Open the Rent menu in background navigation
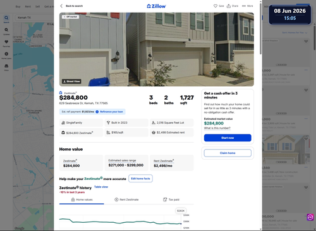This screenshot has height=231, width=316. click(28, 6)
